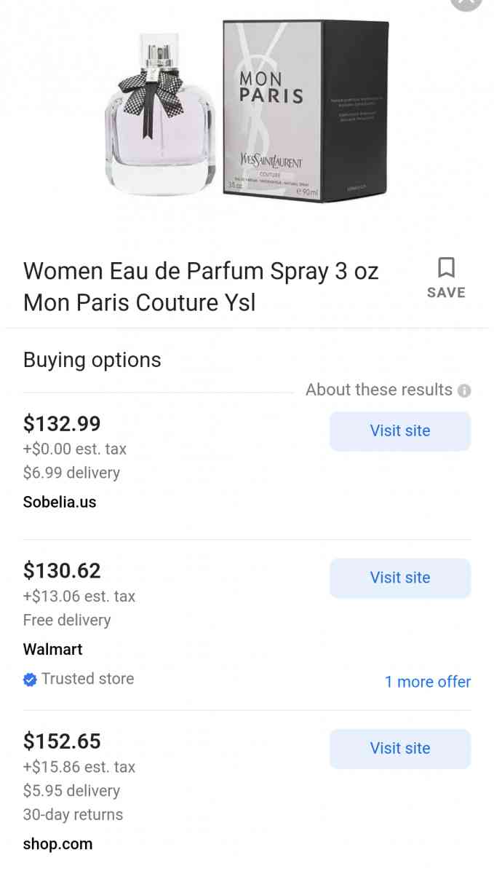Open the Sobelia.us store link
Image resolution: width=494 pixels, height=874 pixels.
[60, 502]
